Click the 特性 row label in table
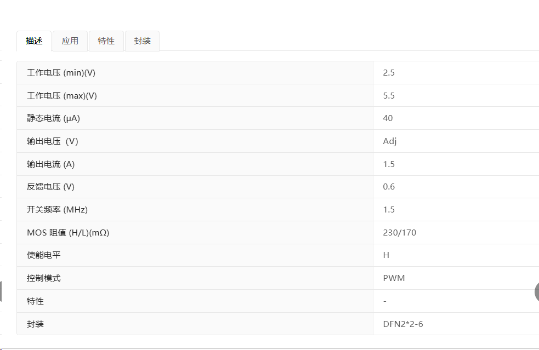Screen dimensions: 539x350 click(x=35, y=301)
